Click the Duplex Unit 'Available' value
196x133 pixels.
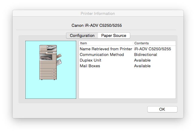click(x=142, y=60)
